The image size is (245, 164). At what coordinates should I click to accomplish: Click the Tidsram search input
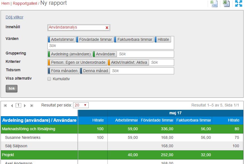pyautogui.click(x=142, y=71)
